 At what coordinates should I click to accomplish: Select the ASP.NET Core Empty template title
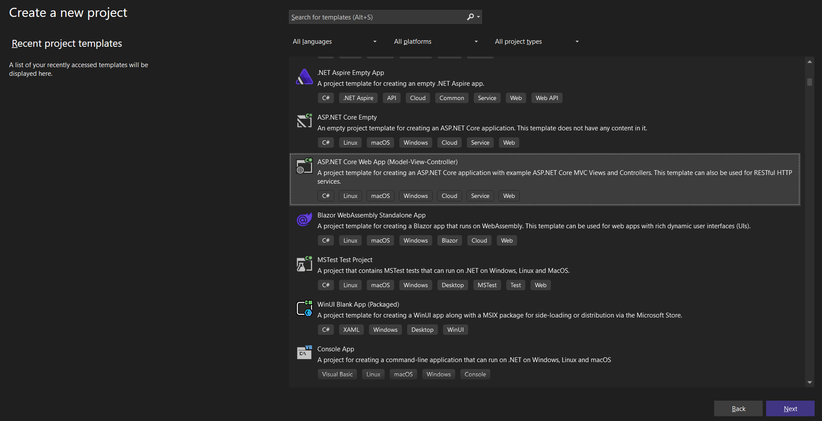tap(347, 117)
